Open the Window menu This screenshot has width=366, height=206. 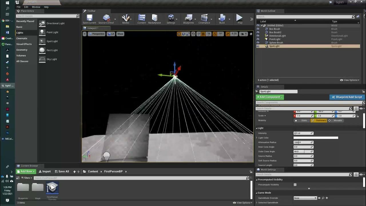tap(36, 7)
